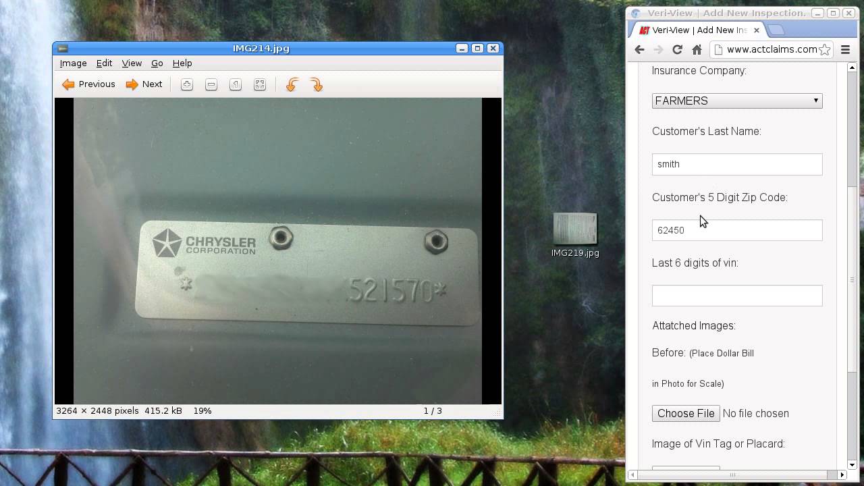Open the View menu
The height and width of the screenshot is (486, 864).
[132, 63]
